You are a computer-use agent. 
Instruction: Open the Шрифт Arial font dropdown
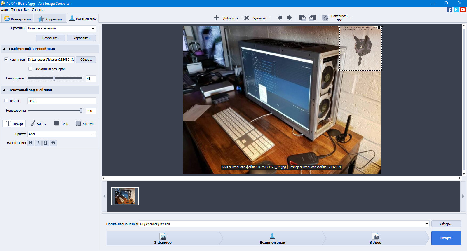[x=62, y=134]
